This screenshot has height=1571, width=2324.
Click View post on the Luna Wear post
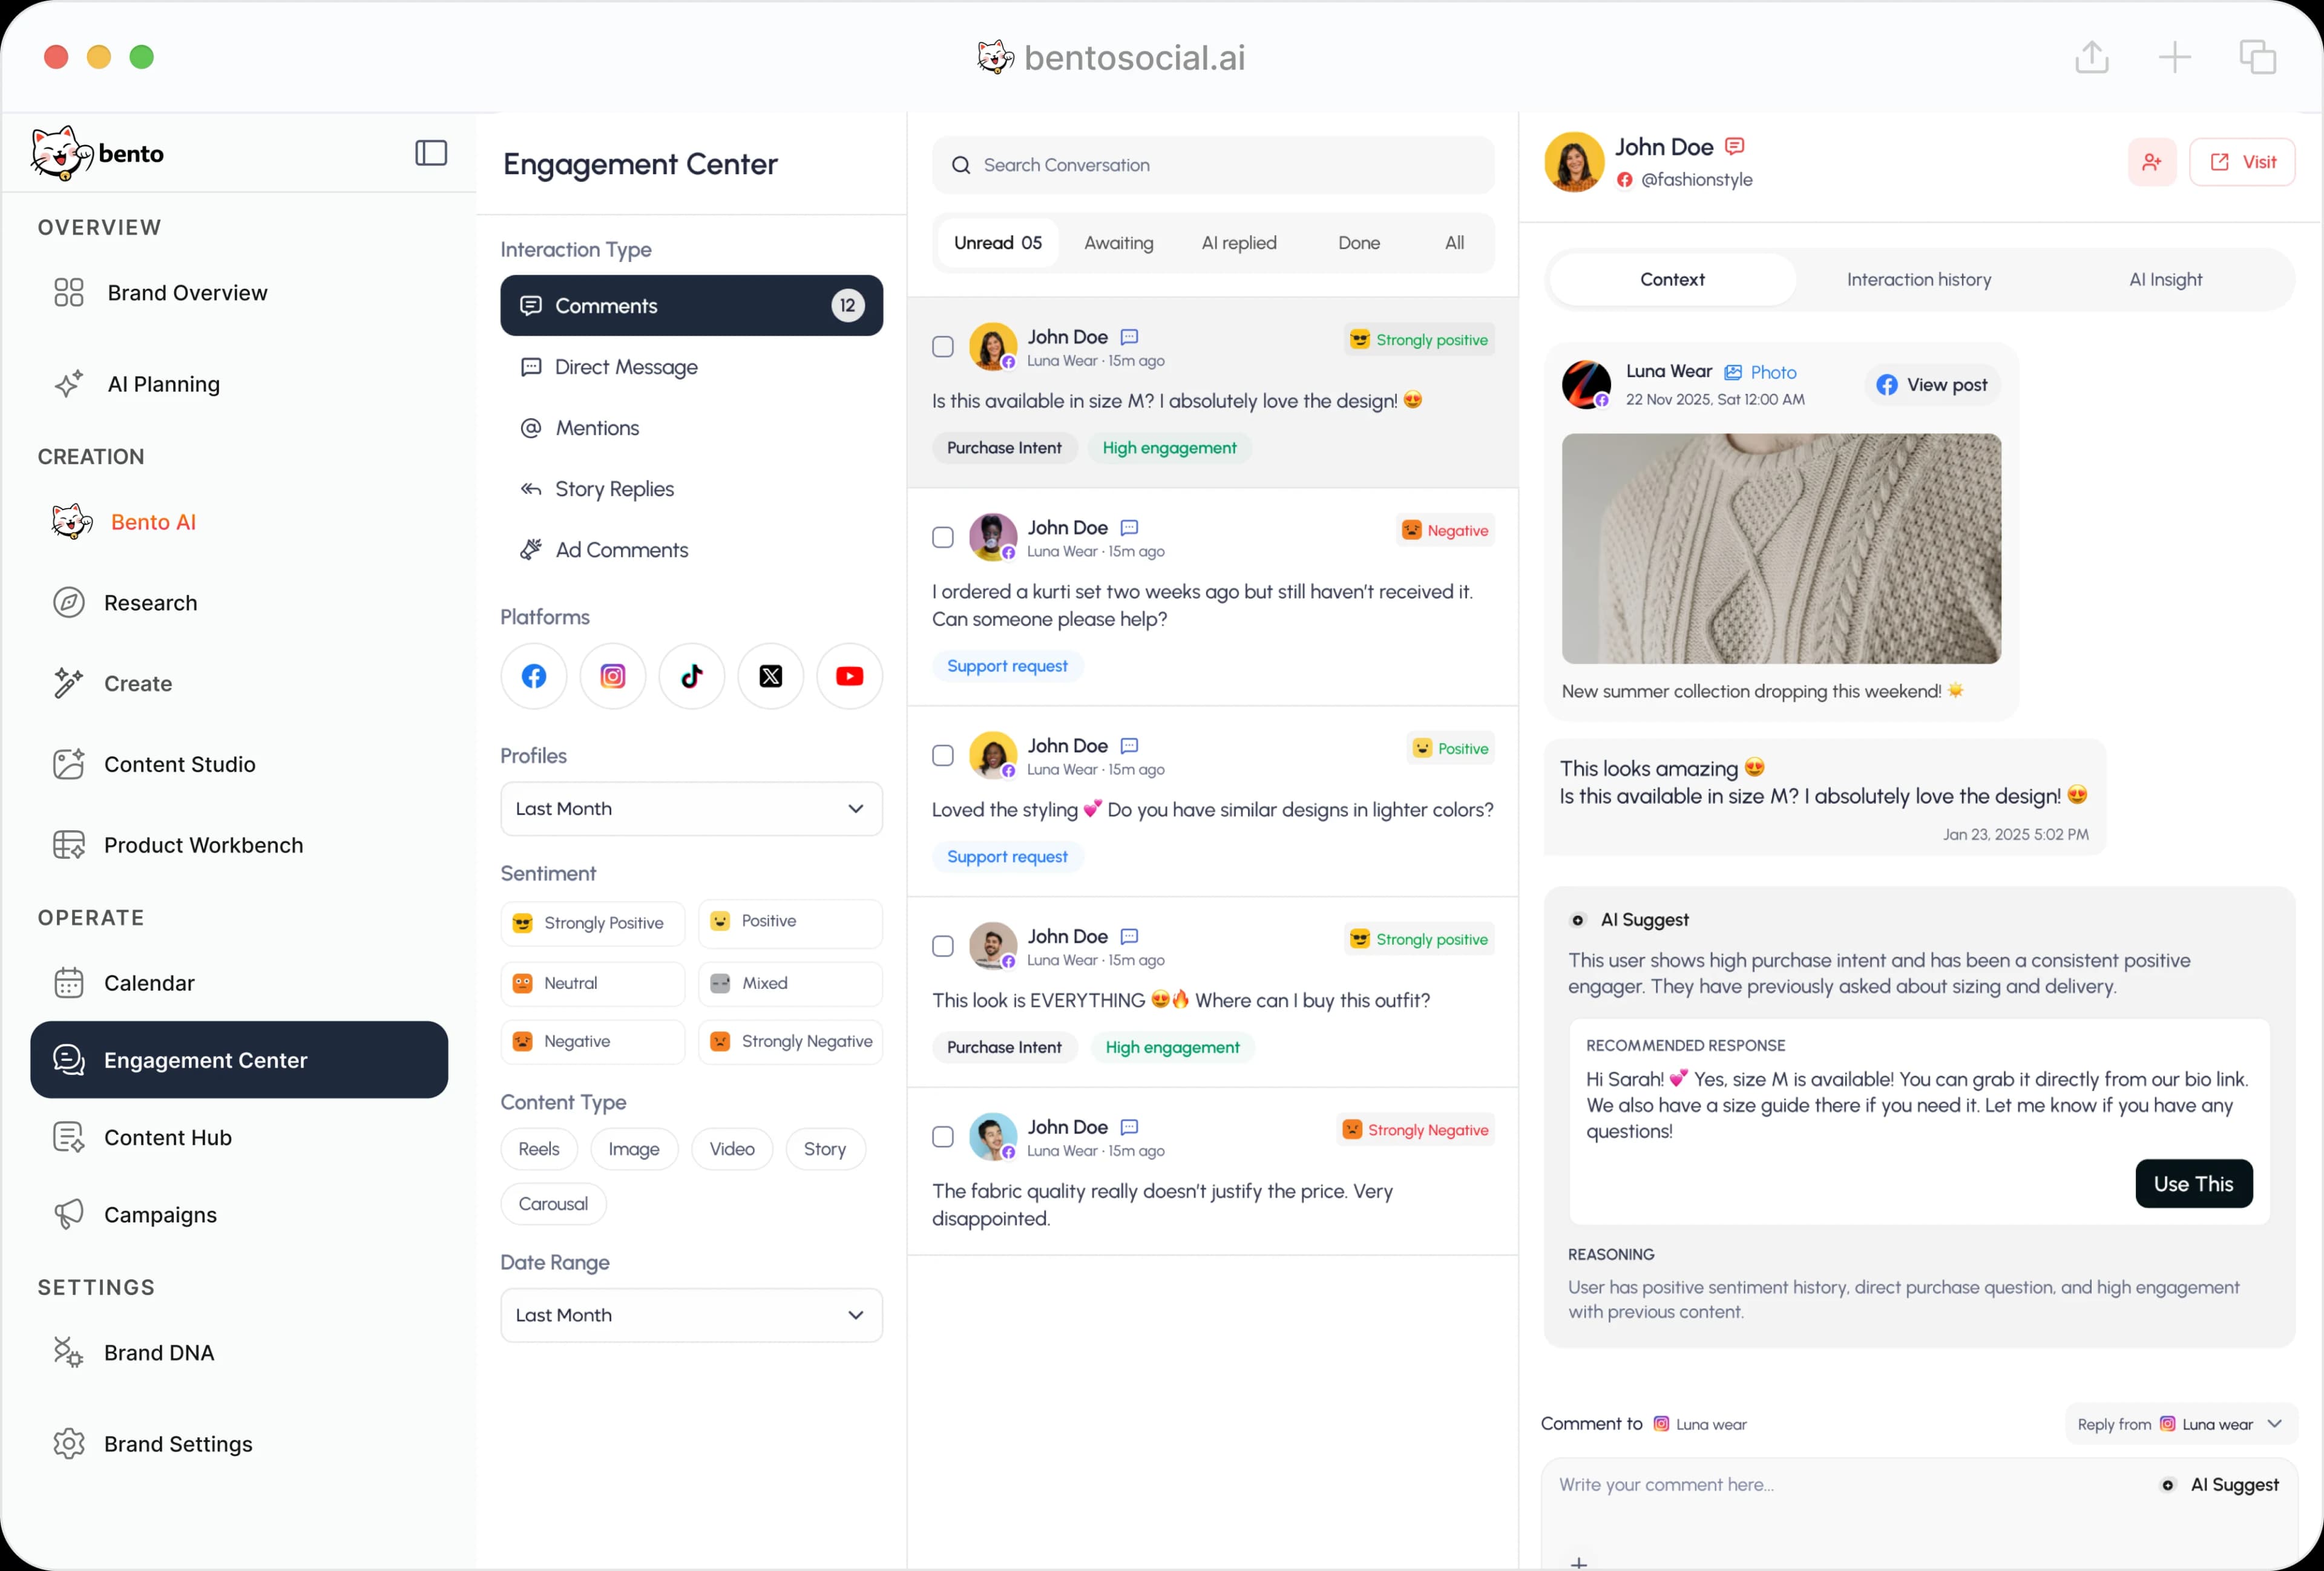coord(1932,385)
